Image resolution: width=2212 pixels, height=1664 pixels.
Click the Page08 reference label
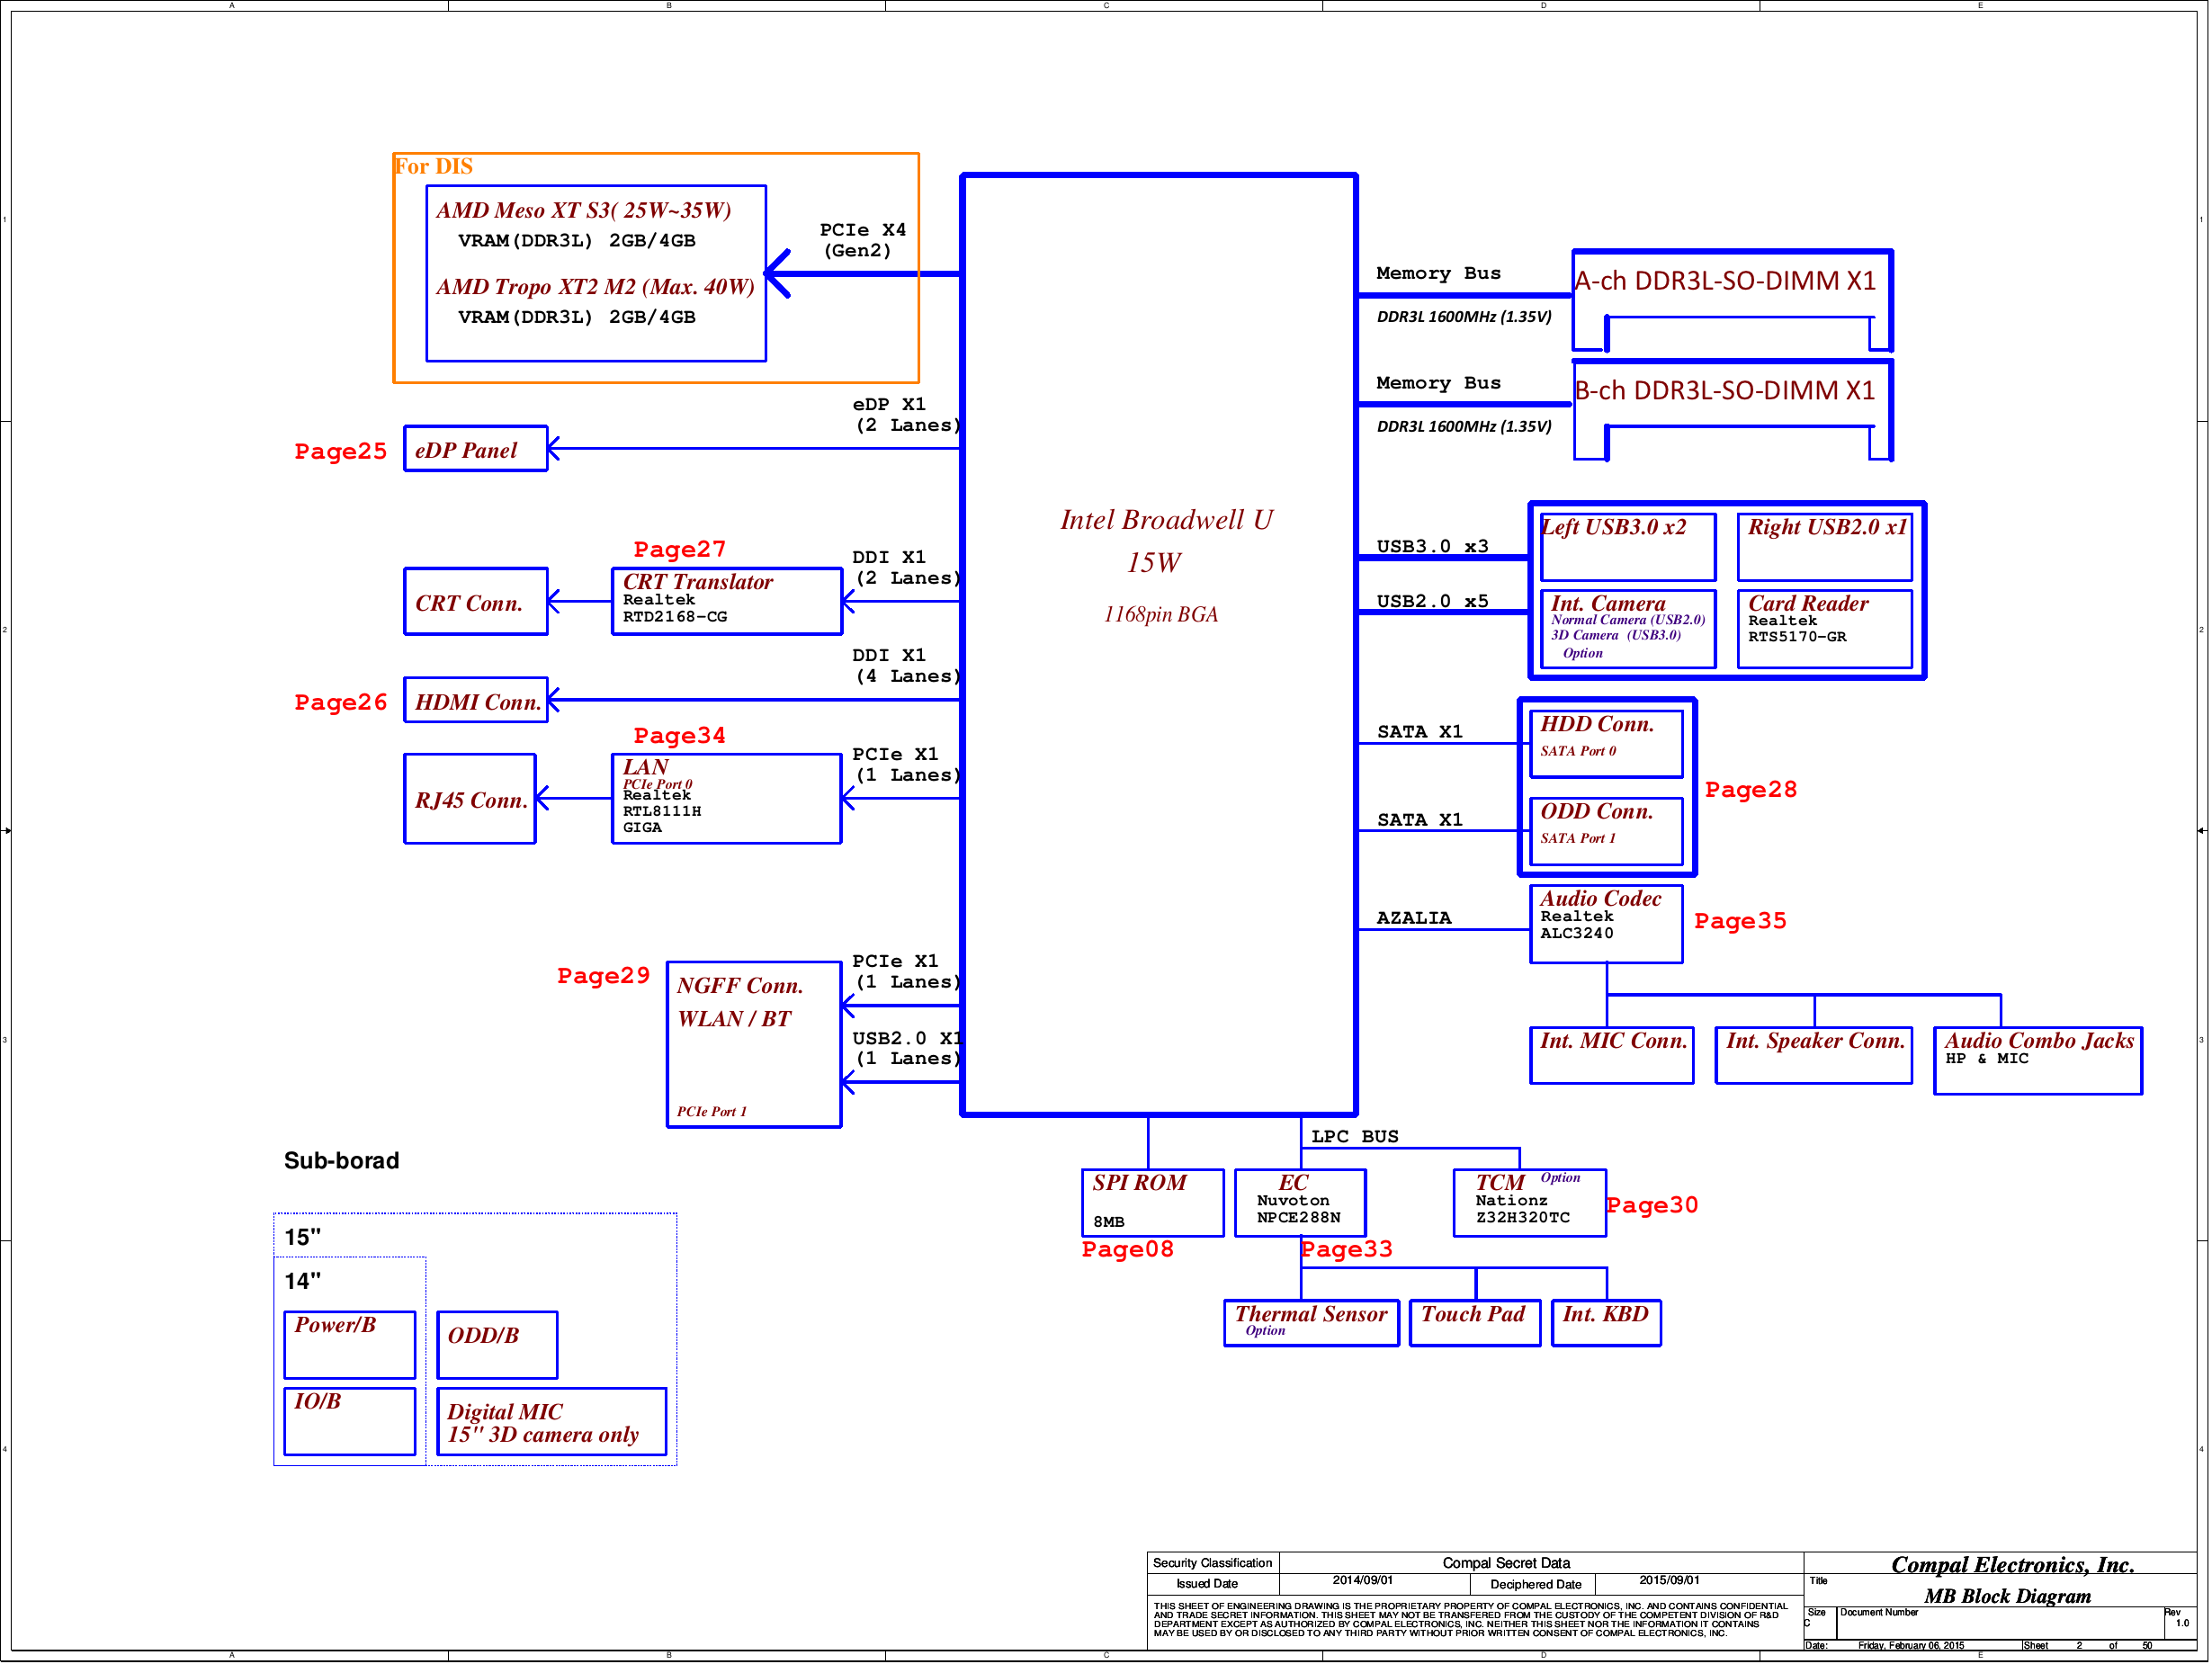(1128, 1250)
